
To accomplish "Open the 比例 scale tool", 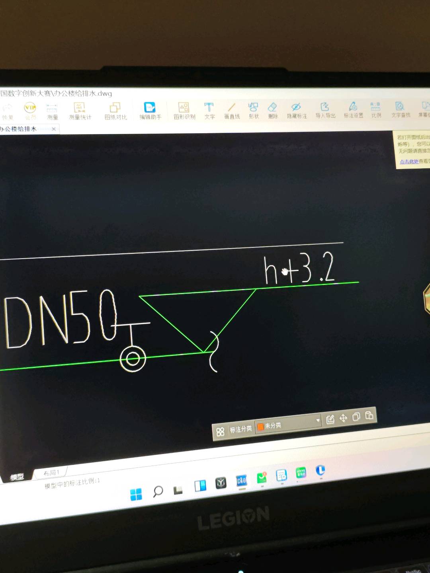I will pyautogui.click(x=376, y=109).
